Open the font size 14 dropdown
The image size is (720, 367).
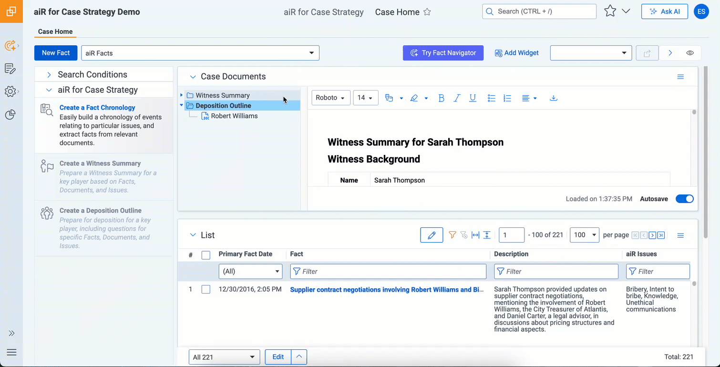[366, 98]
